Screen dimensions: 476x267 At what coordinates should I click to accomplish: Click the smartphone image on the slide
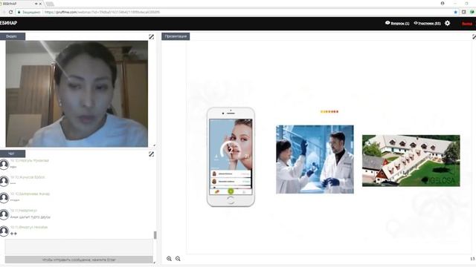tap(231, 156)
